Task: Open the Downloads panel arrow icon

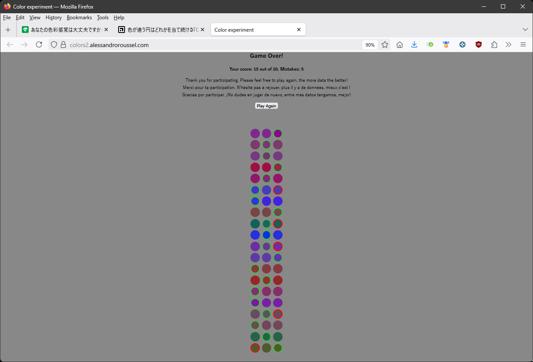Action: tap(414, 45)
